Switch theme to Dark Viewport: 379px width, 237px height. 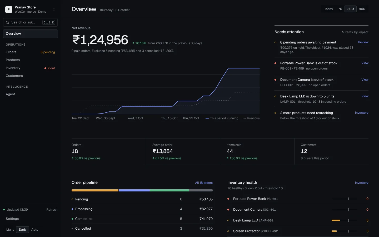22,230
